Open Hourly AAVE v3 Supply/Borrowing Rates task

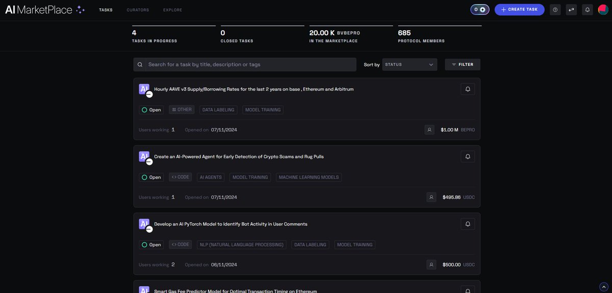coord(253,89)
